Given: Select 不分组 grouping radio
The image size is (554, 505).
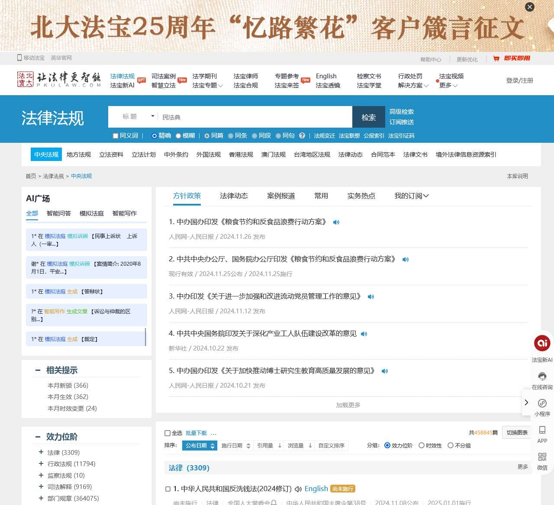Looking at the screenshot, I should tap(451, 445).
